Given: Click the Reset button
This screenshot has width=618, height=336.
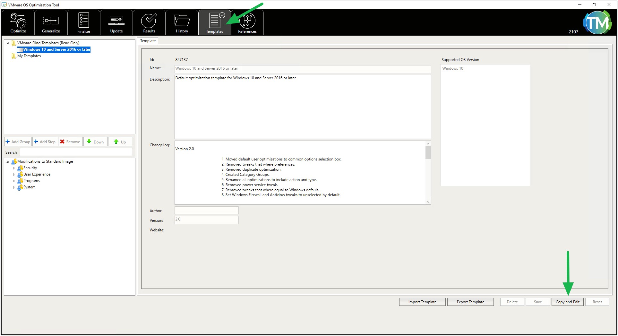Looking at the screenshot, I should (597, 302).
